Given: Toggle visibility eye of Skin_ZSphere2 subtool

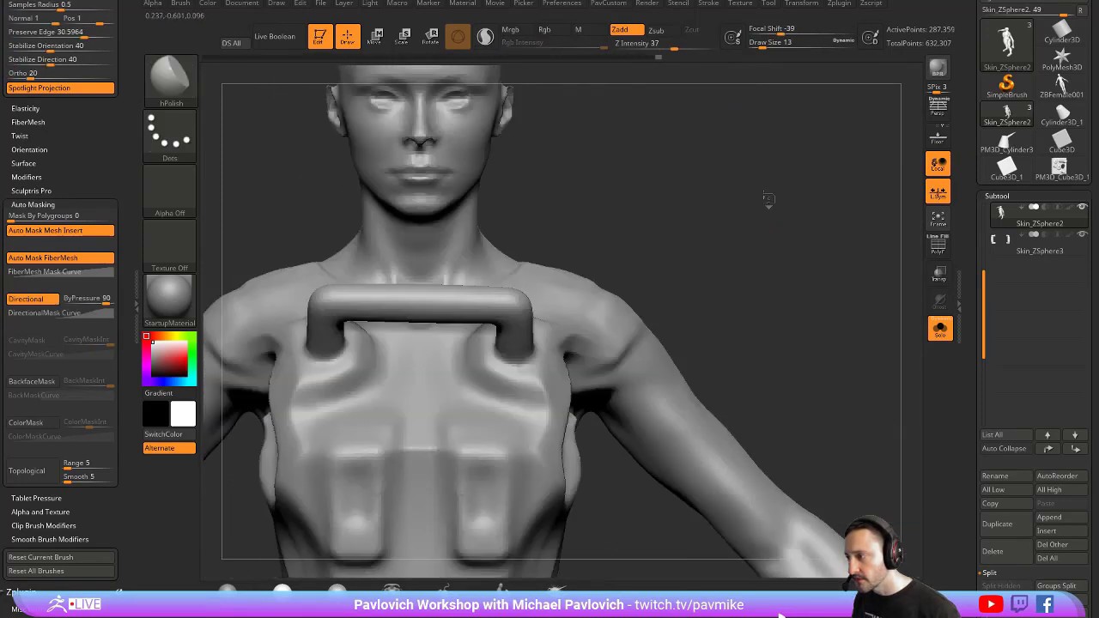Looking at the screenshot, I should pos(1082,208).
